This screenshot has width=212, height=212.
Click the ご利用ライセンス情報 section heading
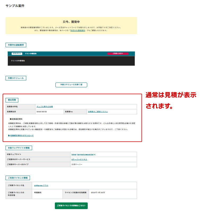tap(18, 178)
